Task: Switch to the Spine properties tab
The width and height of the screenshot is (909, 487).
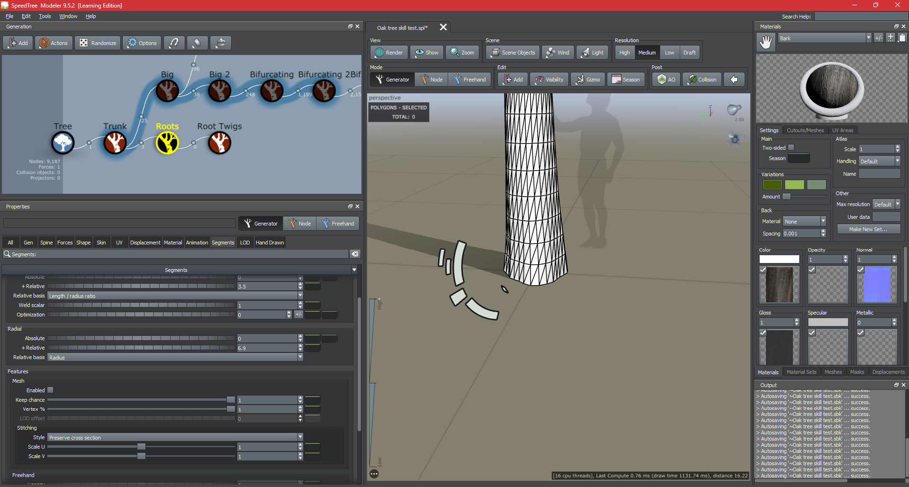Action: tap(46, 243)
